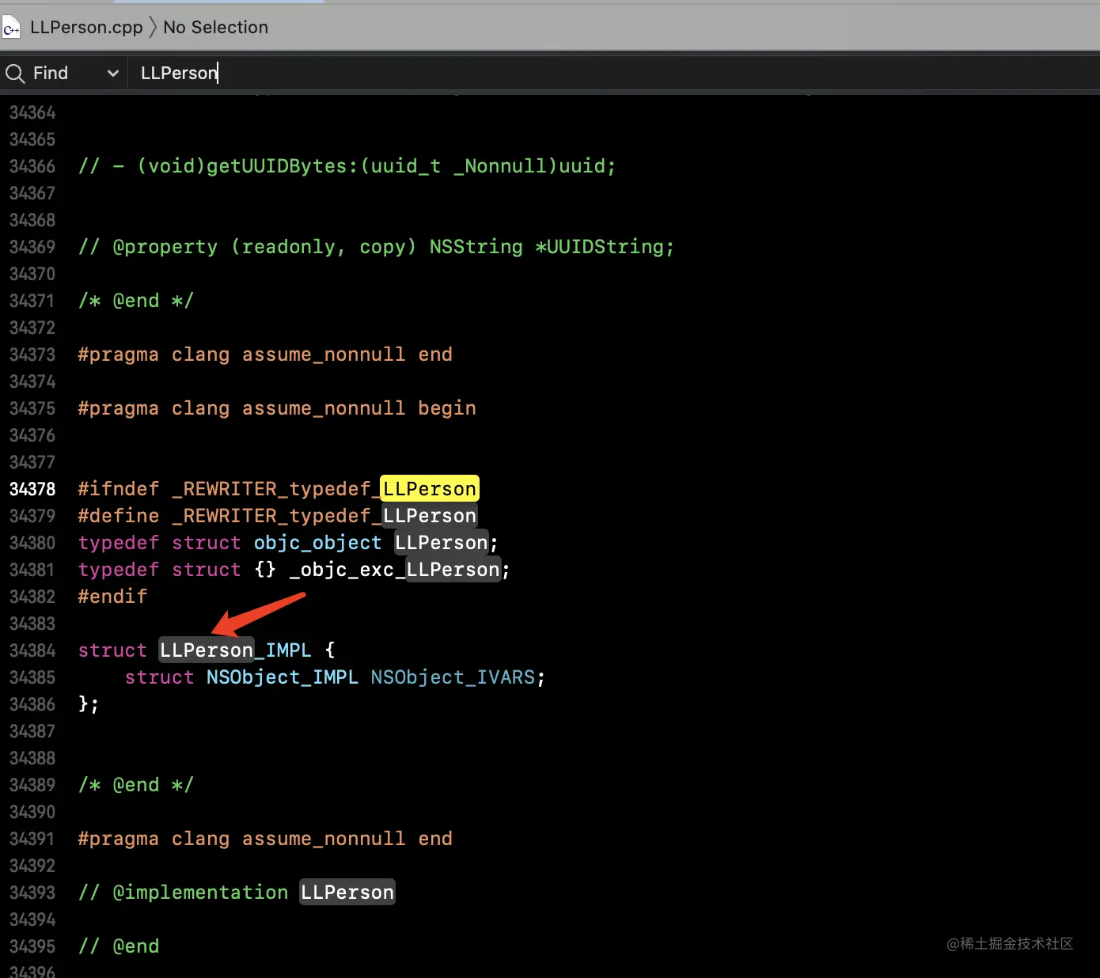Click the #endif directive
The width and height of the screenshot is (1100, 978).
(x=112, y=597)
